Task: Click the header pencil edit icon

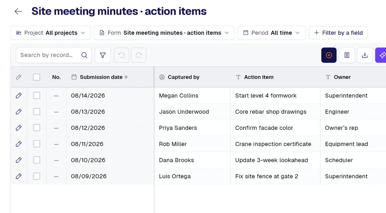Action: (18, 77)
